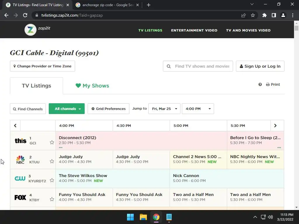Open Nick Cannon 5:00 PM listing
This screenshot has height=224, width=299.
pos(227,178)
